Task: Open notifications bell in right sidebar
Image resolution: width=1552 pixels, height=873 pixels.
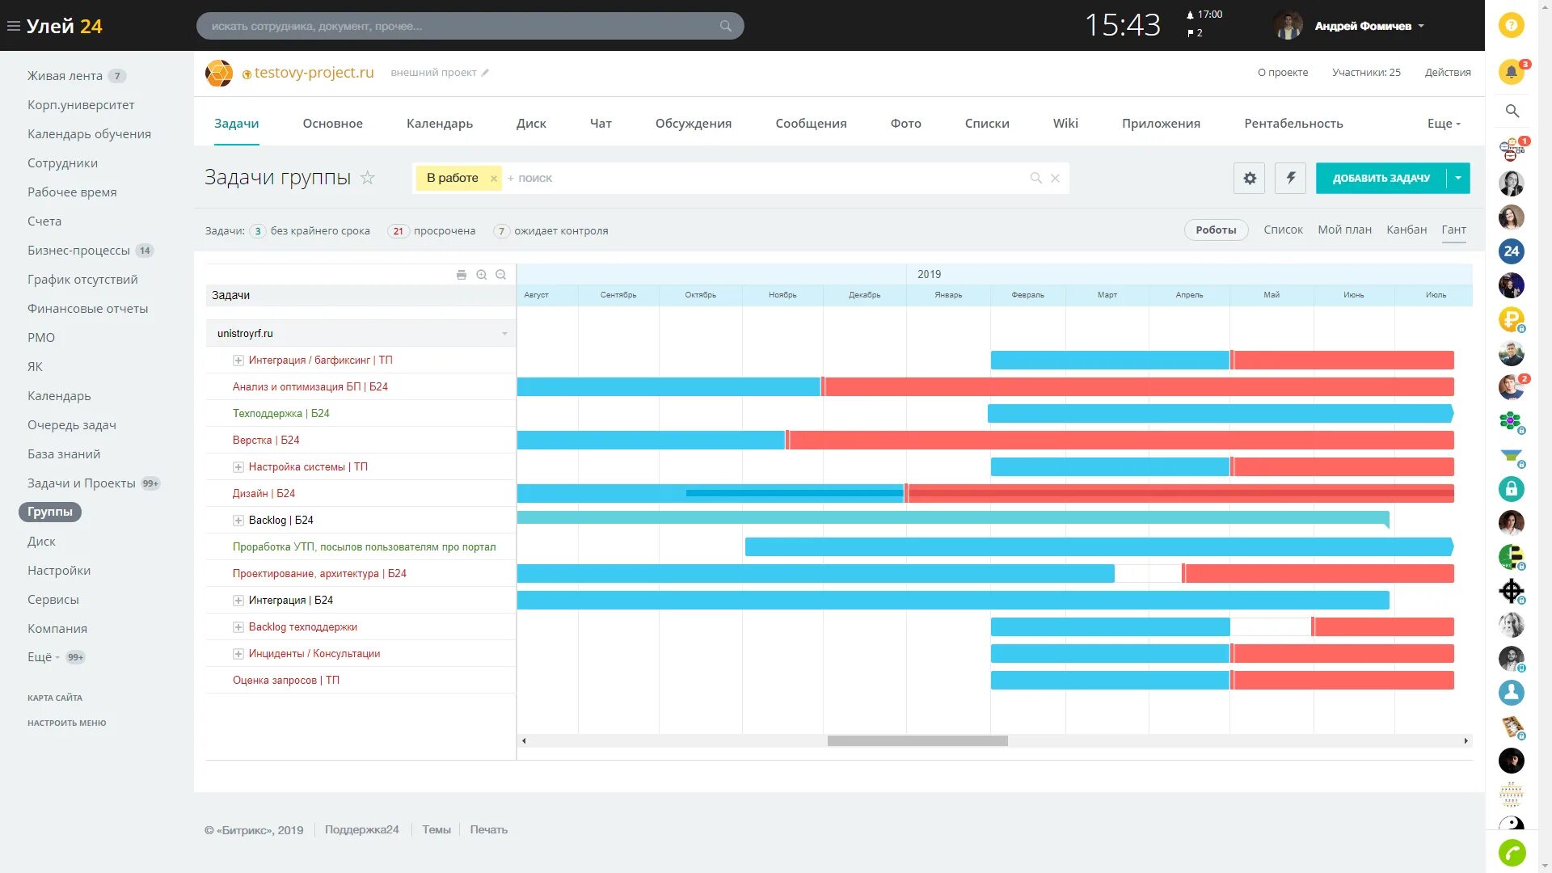Action: click(1511, 72)
